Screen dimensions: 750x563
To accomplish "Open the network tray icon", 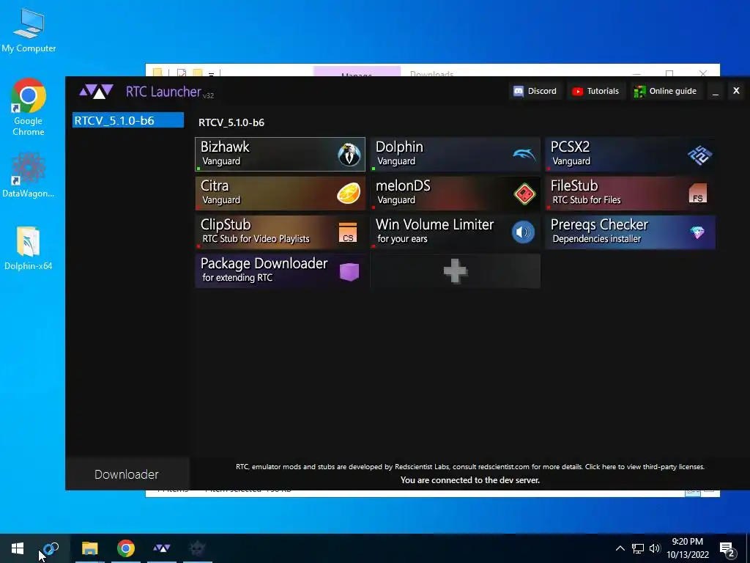I will pos(638,548).
